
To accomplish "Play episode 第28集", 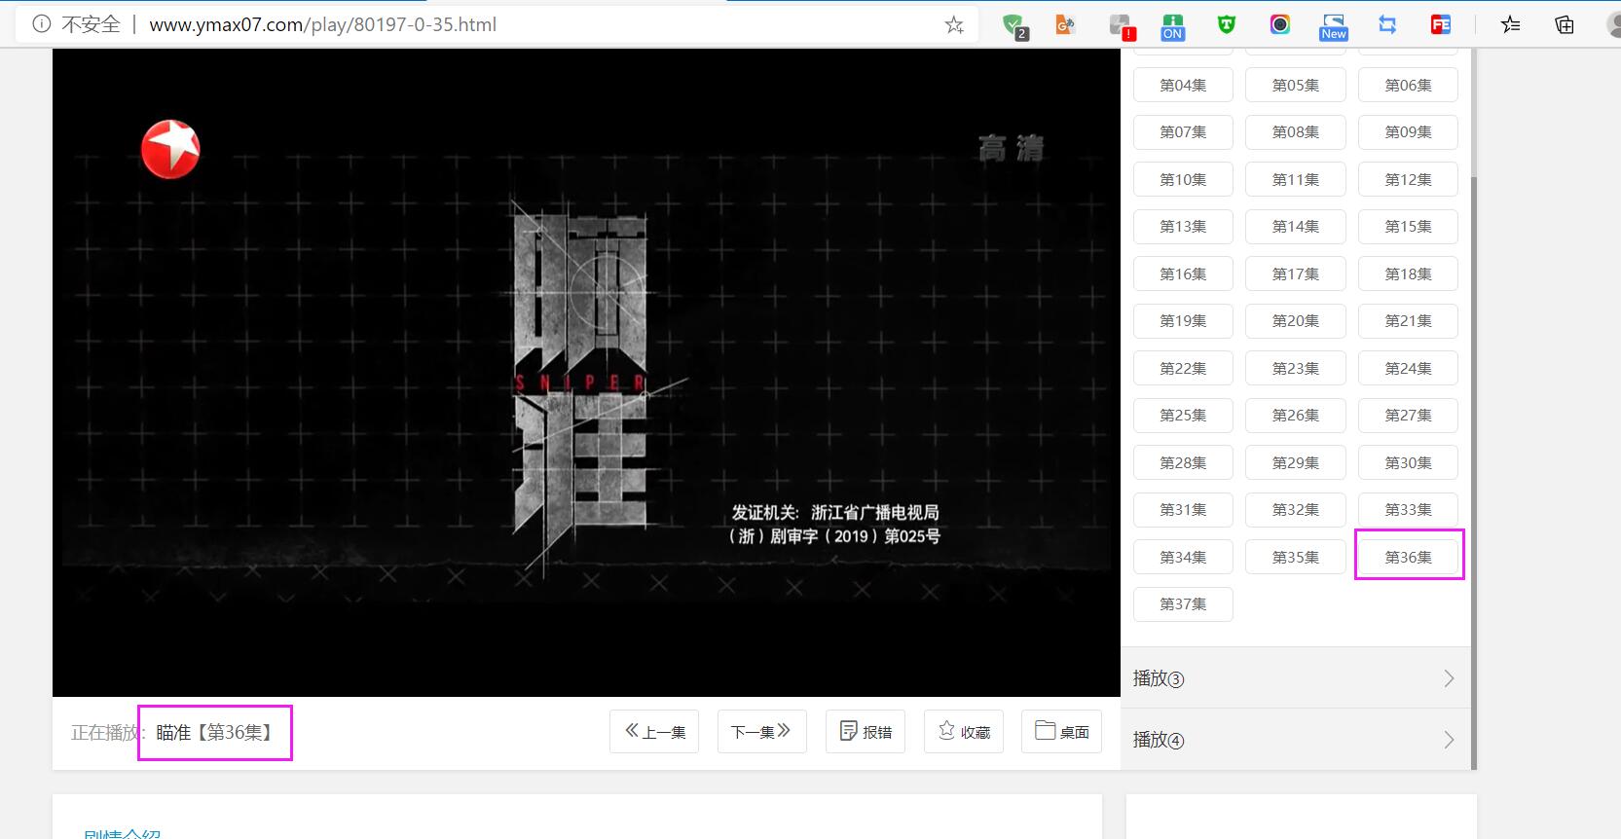I will click(x=1183, y=462).
